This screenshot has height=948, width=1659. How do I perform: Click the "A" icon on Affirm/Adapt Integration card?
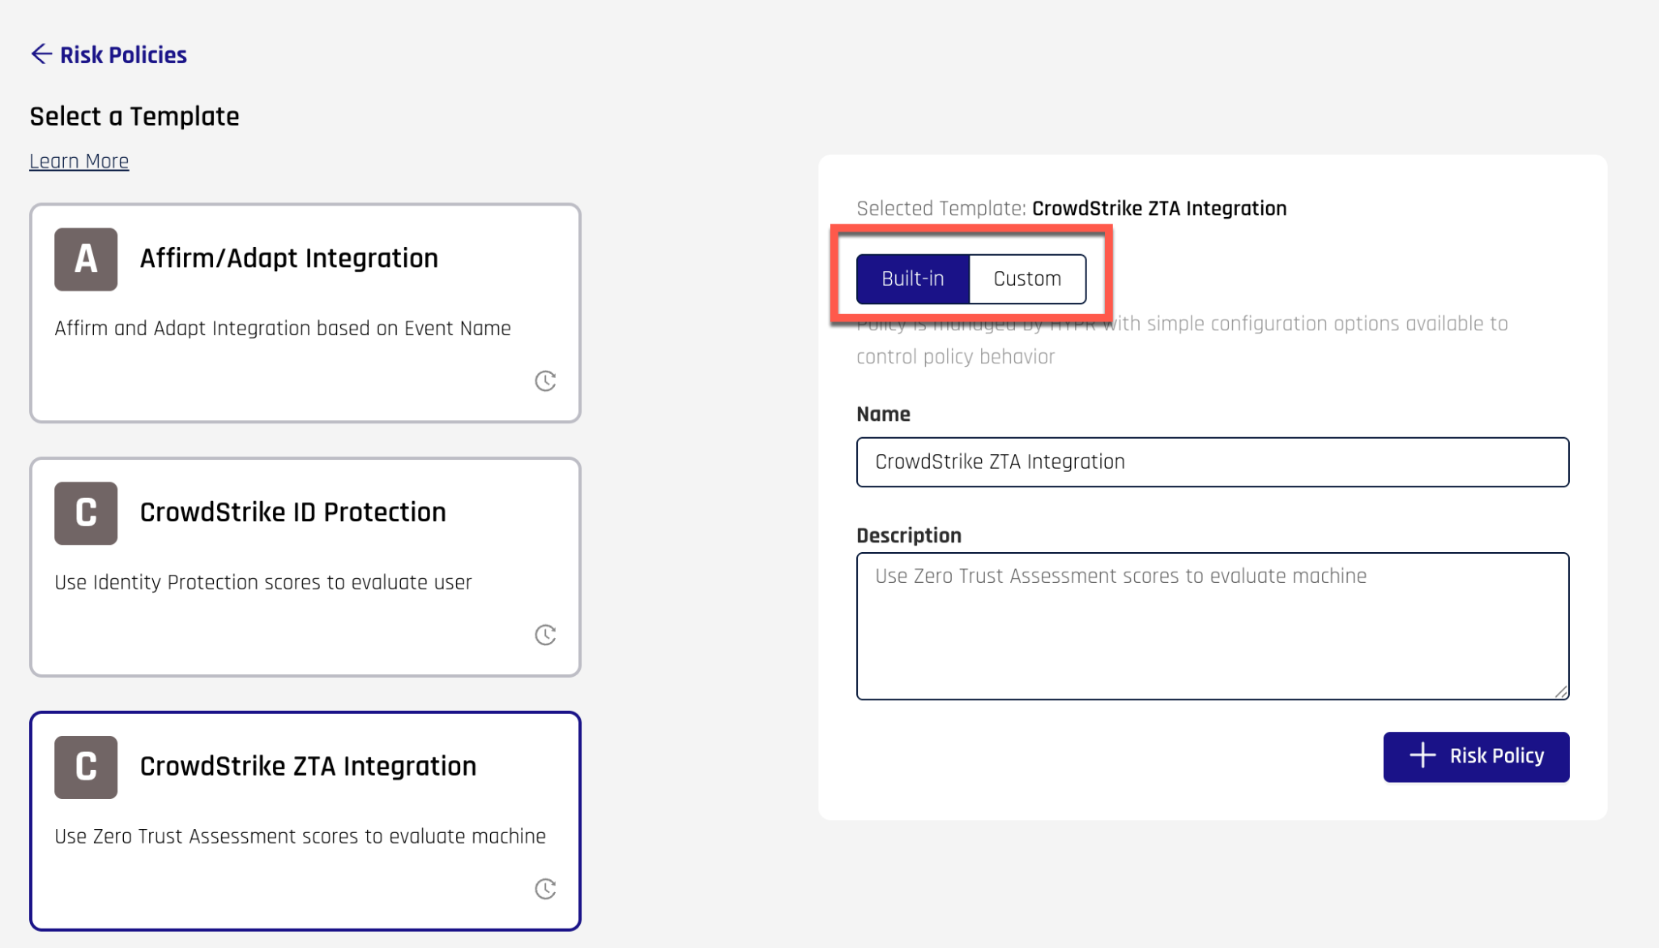click(x=85, y=259)
